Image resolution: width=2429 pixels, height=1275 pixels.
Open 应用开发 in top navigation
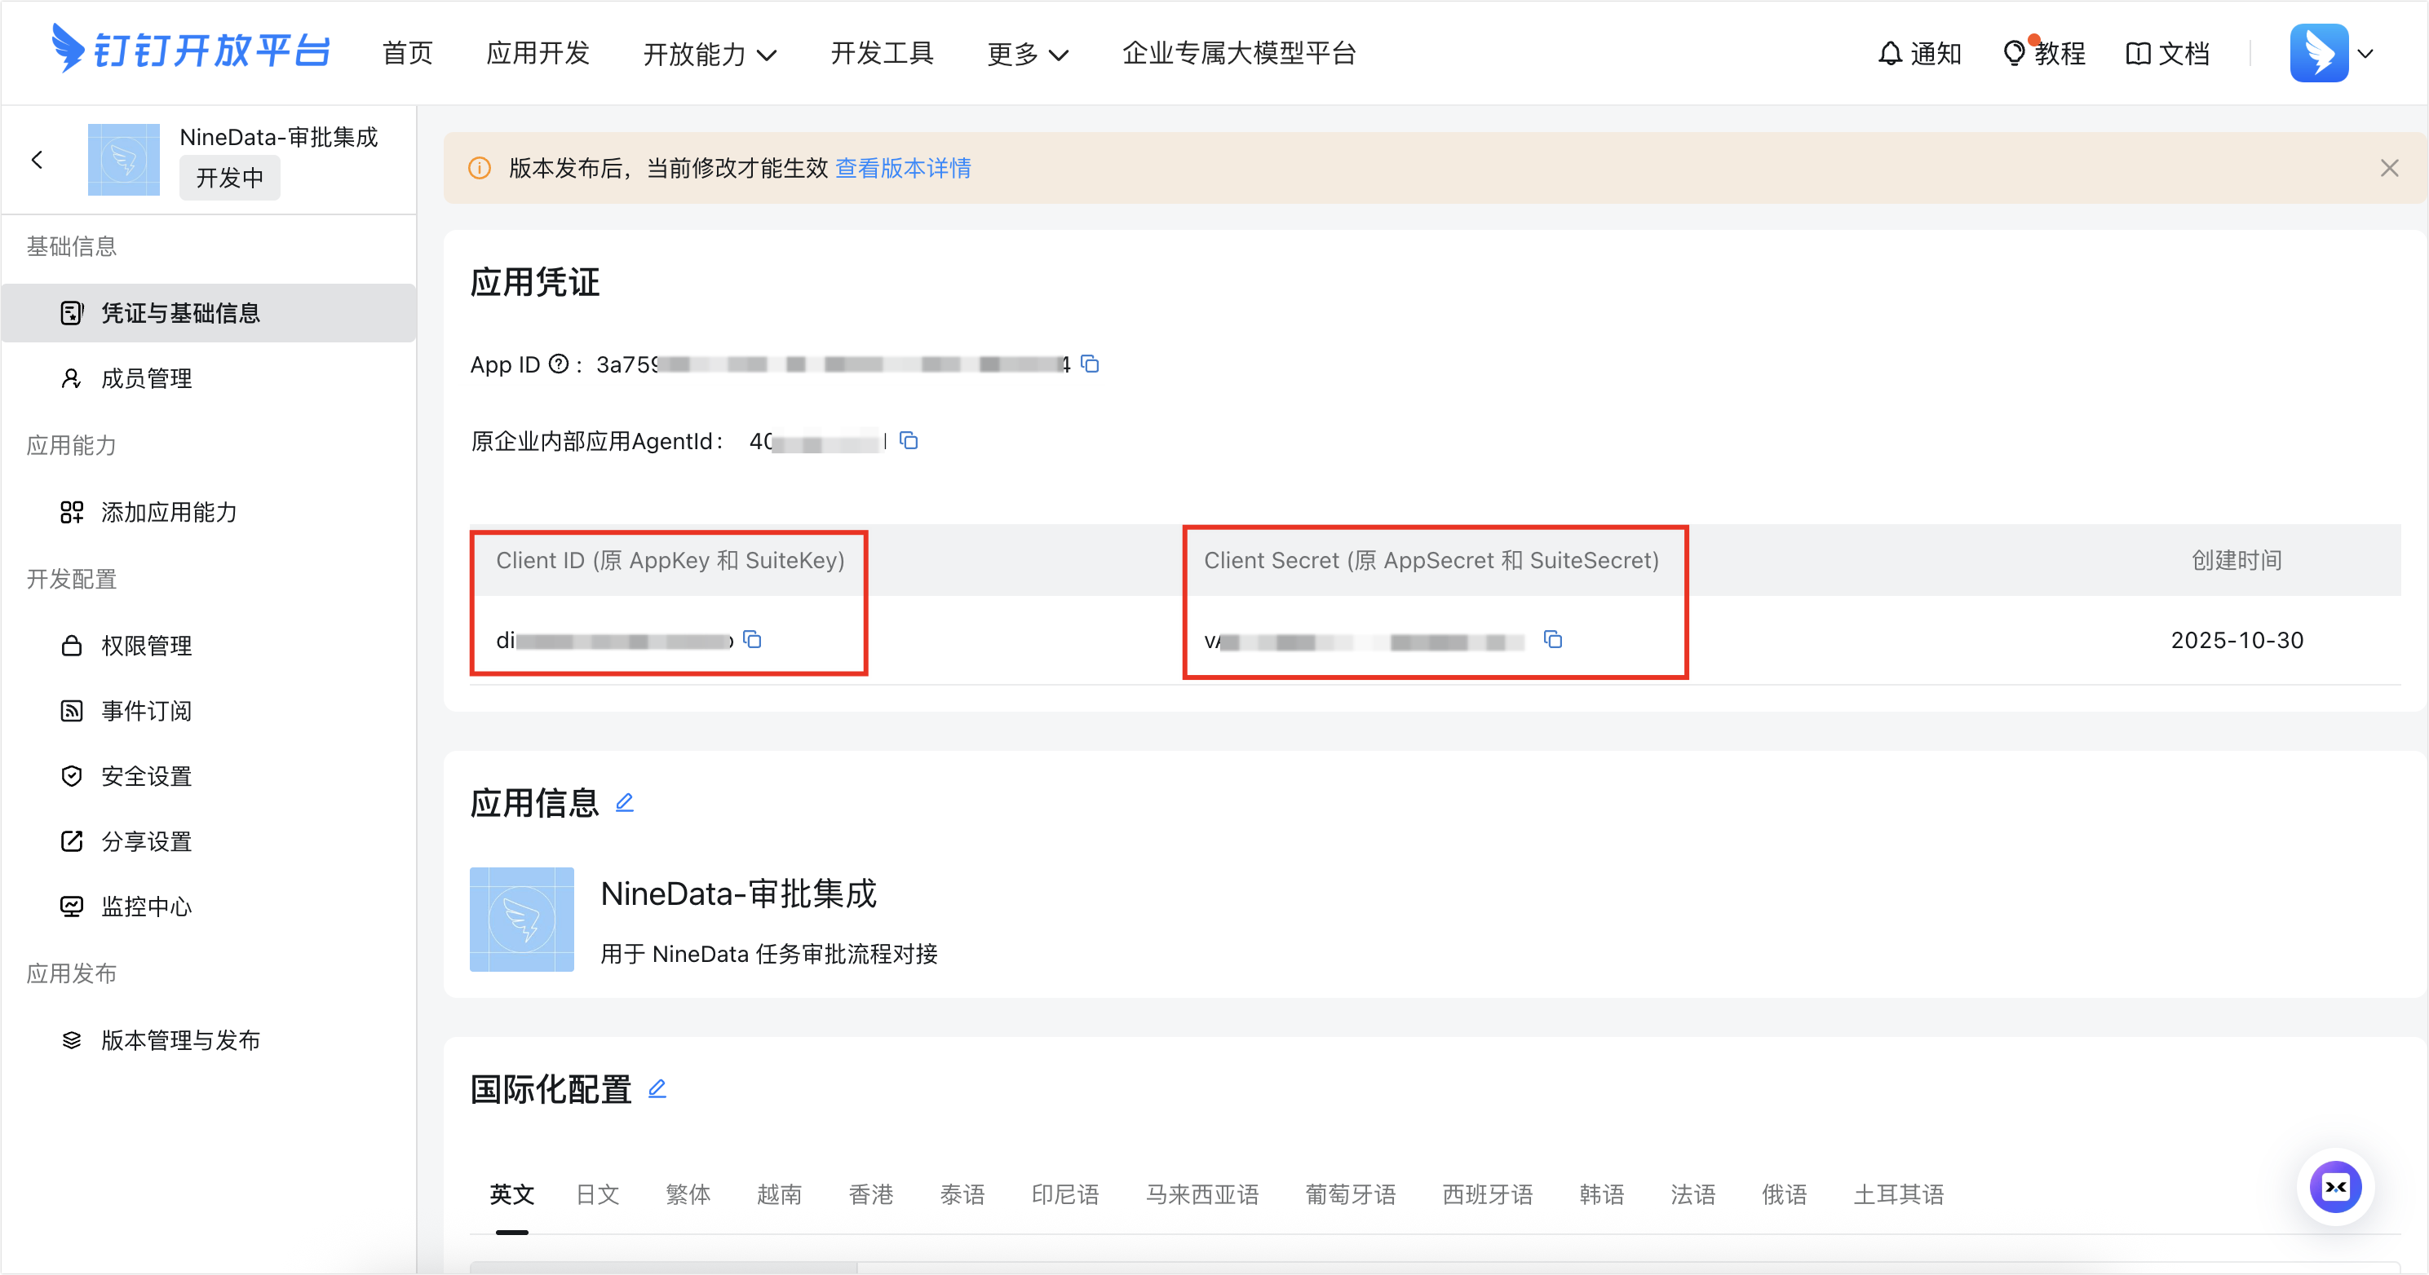538,54
